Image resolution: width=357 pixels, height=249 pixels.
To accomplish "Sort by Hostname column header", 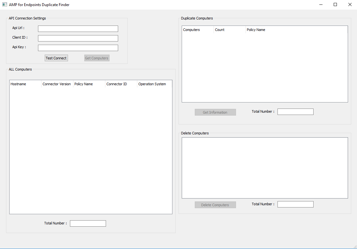I will click(25, 84).
